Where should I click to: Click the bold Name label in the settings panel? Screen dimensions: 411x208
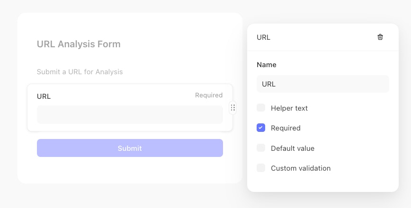(x=267, y=65)
